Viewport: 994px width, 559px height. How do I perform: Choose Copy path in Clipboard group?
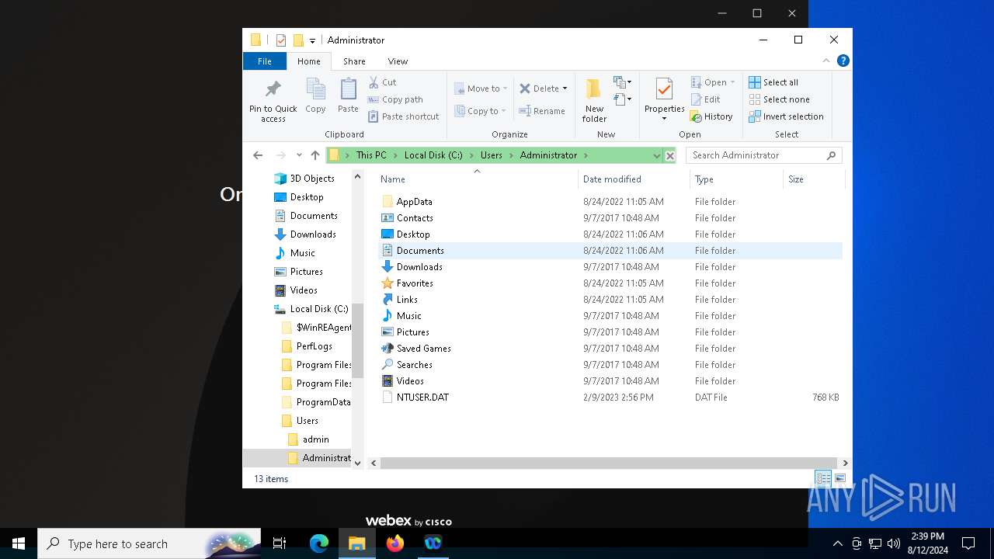point(395,99)
